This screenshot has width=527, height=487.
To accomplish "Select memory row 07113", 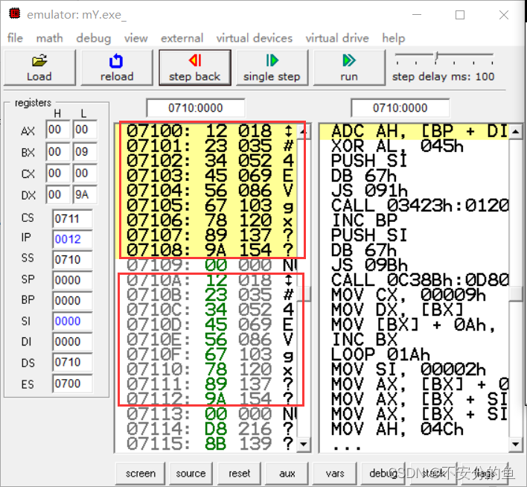I will [x=208, y=414].
